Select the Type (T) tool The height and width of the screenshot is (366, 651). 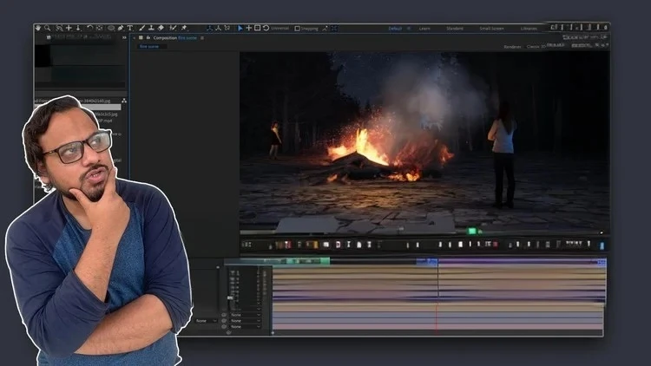130,28
